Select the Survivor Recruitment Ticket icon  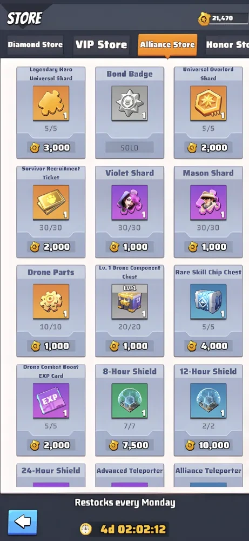point(51,202)
